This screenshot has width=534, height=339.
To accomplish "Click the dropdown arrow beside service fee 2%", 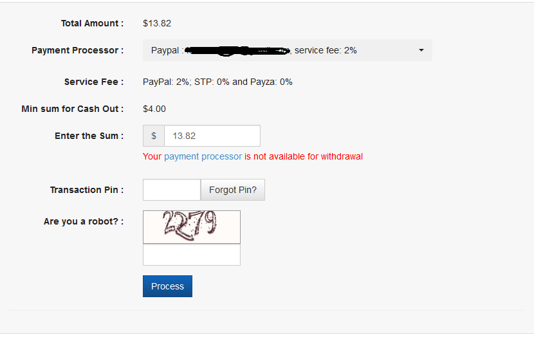I will (x=421, y=50).
